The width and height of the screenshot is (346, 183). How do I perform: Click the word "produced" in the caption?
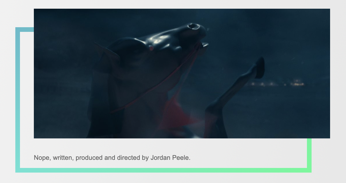89,158
